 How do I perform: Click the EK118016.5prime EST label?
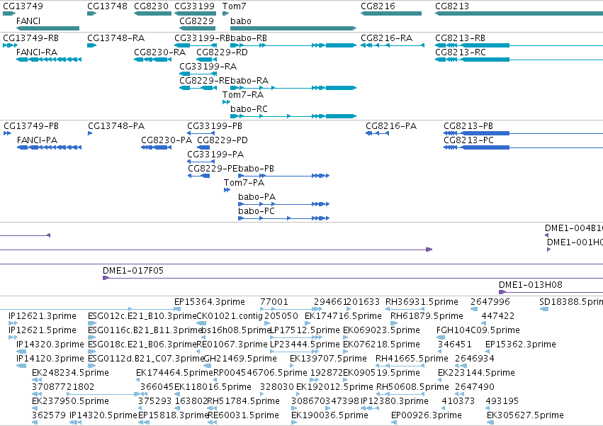tap(213, 387)
